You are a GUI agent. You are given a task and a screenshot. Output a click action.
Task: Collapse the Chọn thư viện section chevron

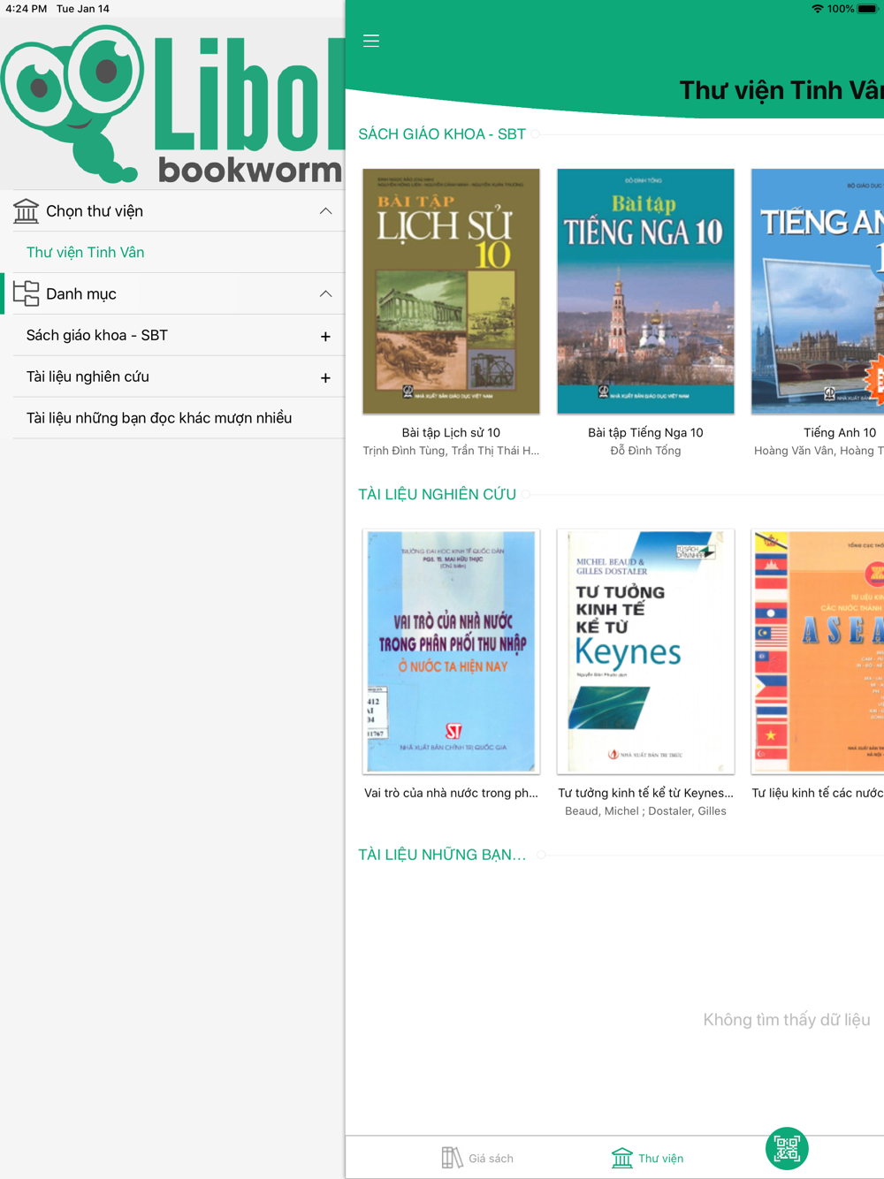[x=325, y=211]
